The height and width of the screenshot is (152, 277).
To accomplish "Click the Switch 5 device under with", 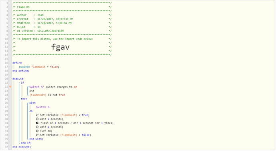I will tap(43, 107).
